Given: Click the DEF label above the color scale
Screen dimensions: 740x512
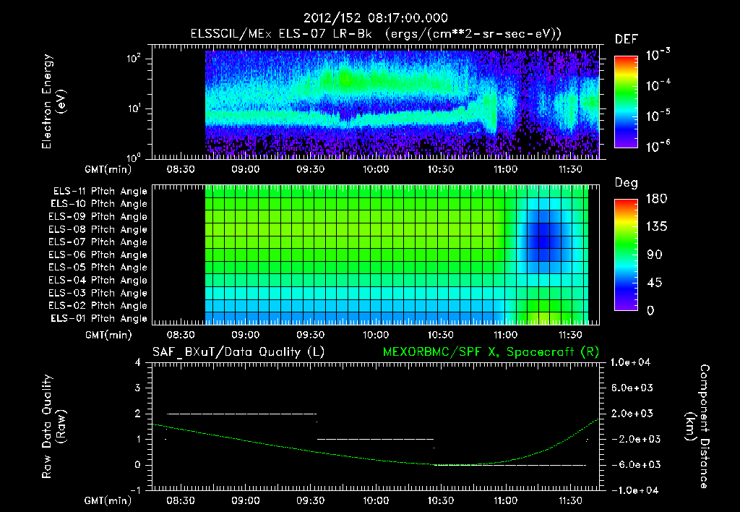Looking at the screenshot, I should [x=627, y=39].
